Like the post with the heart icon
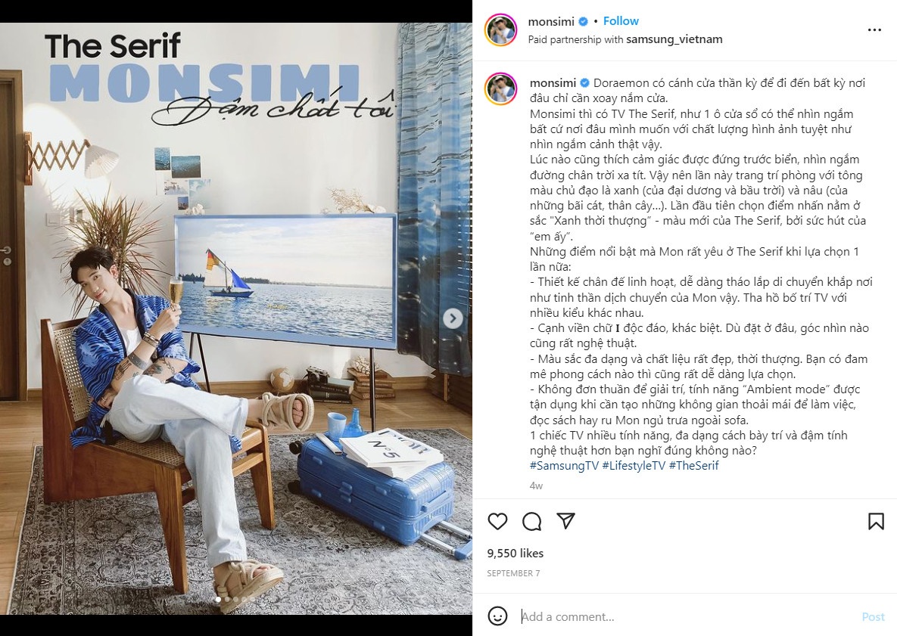Viewport: 897px width, 636px height. 497,521
